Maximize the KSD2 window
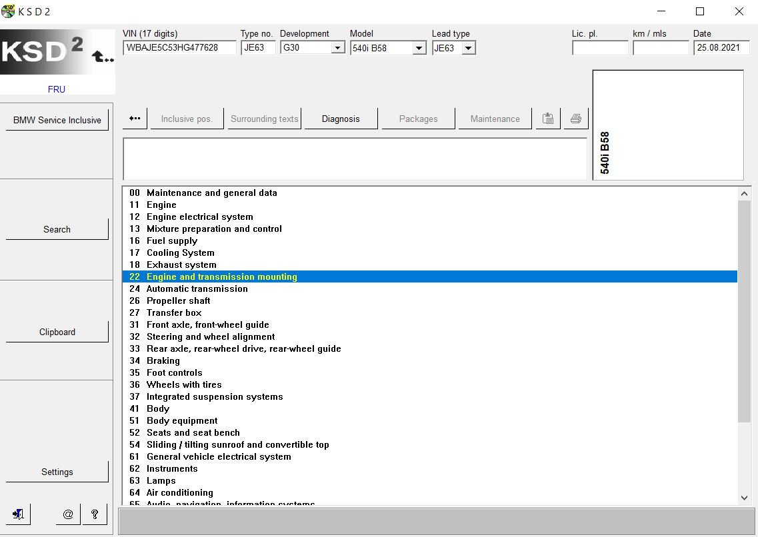Screen dimensions: 758x537 coord(700,11)
